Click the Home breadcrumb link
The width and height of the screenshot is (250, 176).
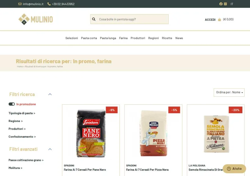pos(20,66)
